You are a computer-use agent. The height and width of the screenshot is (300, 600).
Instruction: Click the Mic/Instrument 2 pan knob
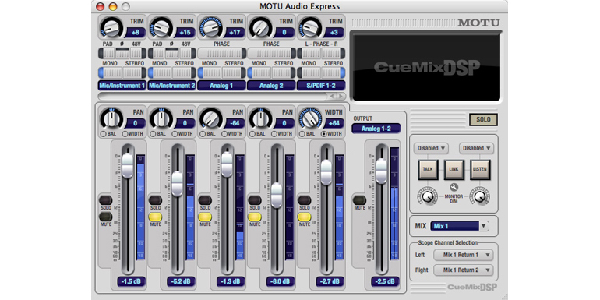(x=161, y=118)
